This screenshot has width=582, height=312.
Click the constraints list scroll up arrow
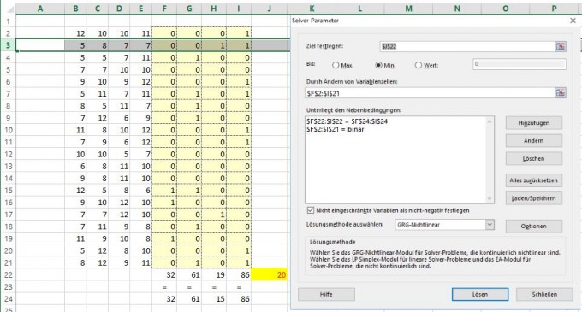(x=490, y=121)
